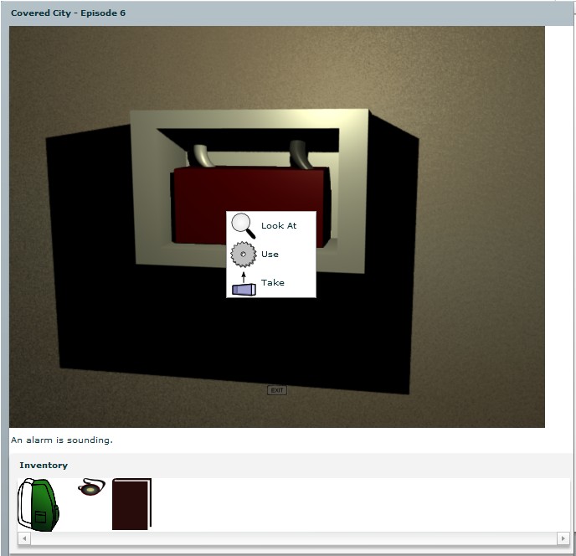
Task: Click the left curved handle on red box
Action: pos(201,156)
